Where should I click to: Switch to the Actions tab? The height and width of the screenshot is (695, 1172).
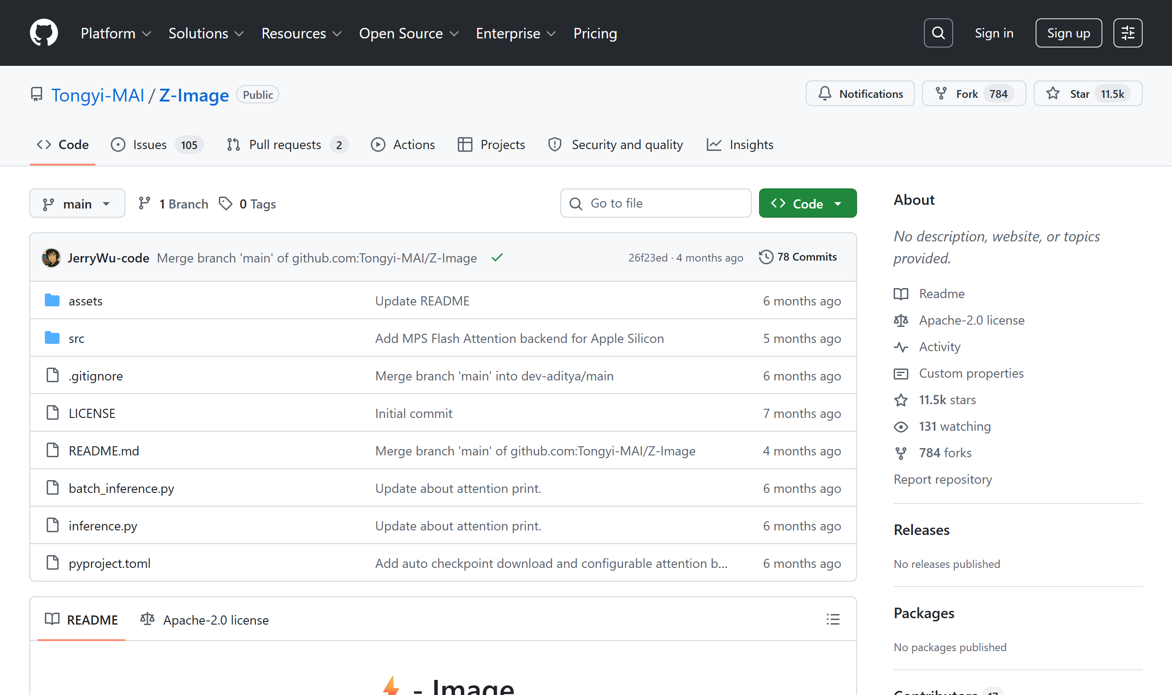point(403,144)
